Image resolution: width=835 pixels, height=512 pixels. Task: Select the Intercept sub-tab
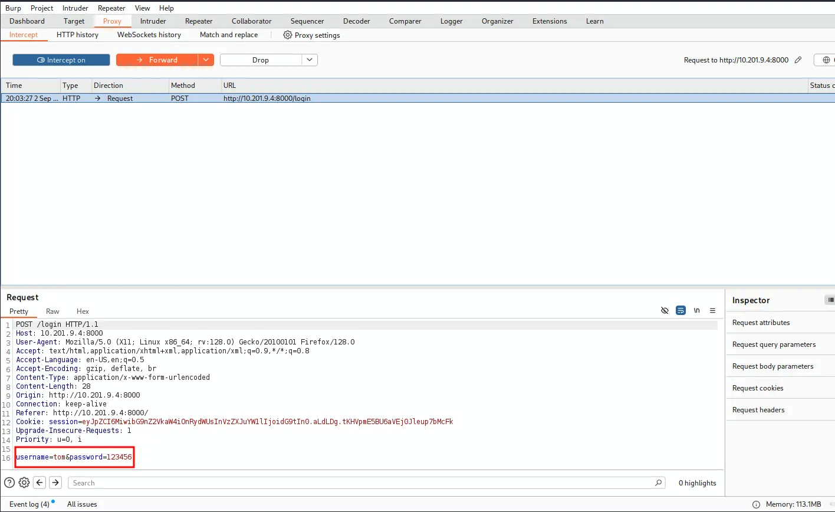click(x=24, y=35)
